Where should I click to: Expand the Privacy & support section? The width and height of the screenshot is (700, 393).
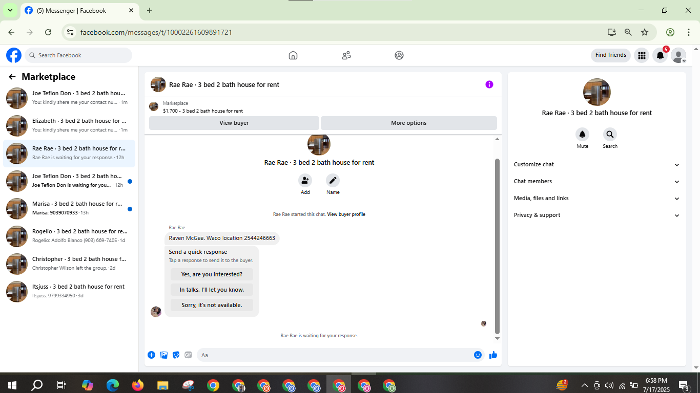click(x=597, y=215)
